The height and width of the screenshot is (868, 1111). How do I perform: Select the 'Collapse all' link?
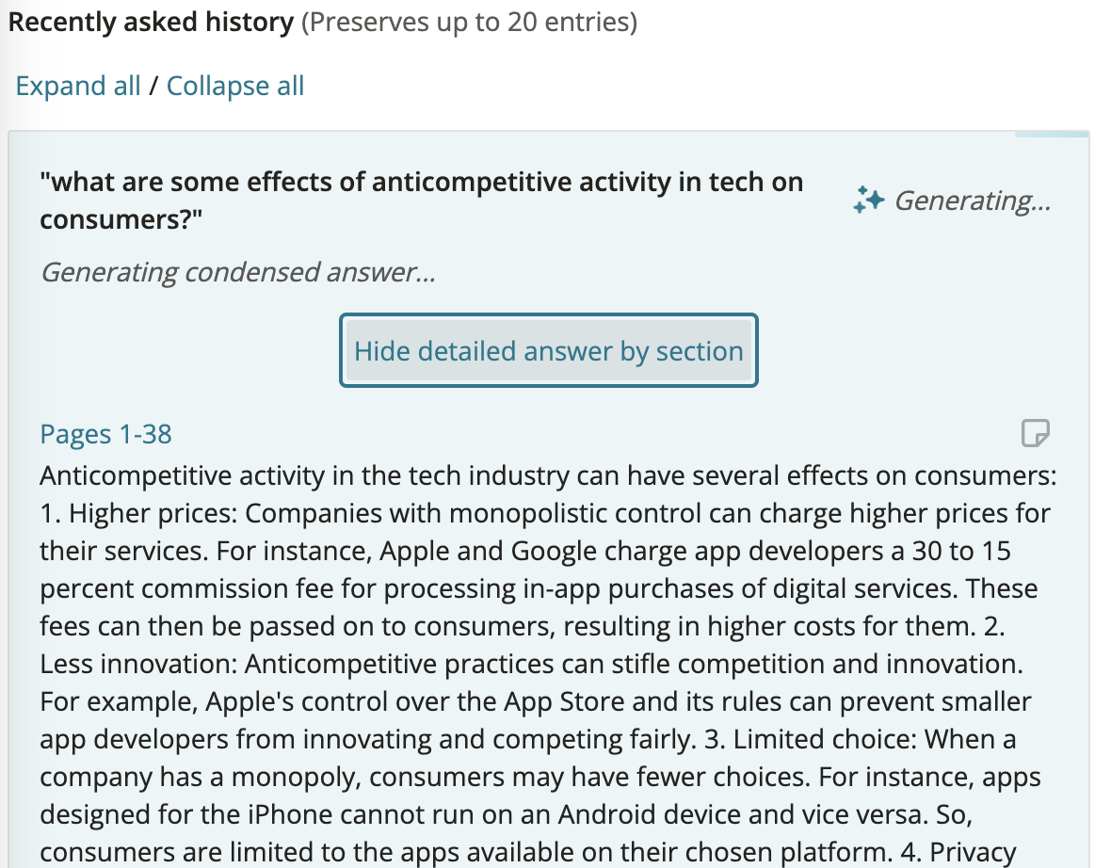pos(235,86)
